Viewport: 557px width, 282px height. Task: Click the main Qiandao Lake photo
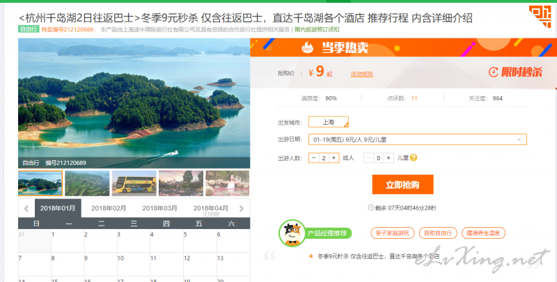pyautogui.click(x=134, y=103)
